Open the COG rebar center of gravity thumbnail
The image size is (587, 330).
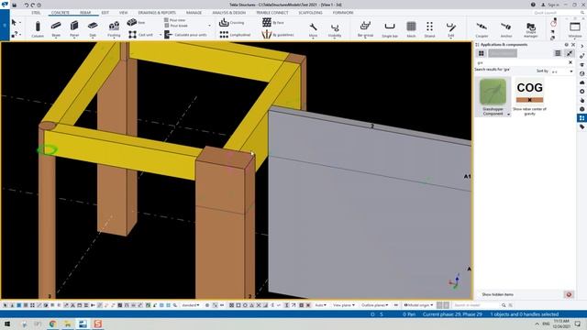pos(529,92)
